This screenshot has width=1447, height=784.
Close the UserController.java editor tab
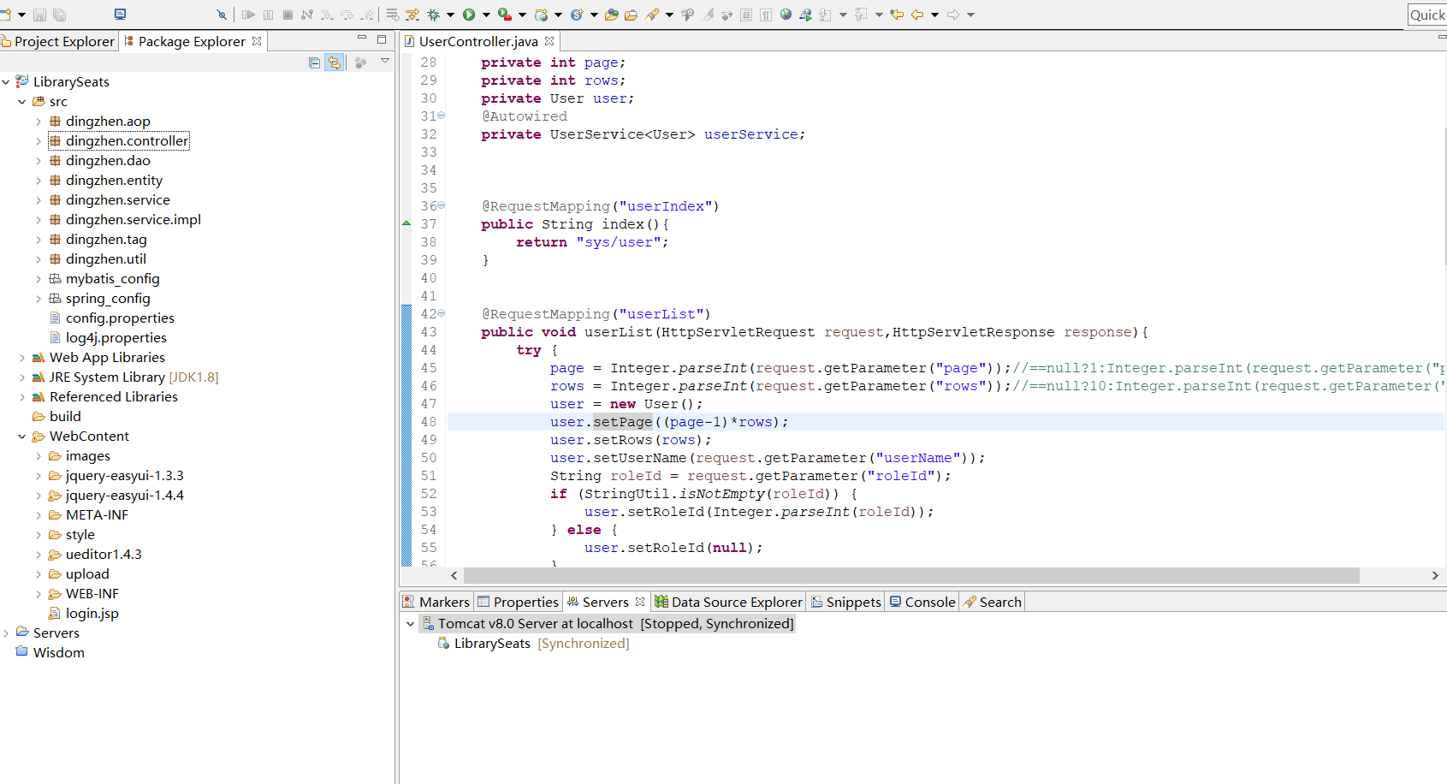pos(549,41)
